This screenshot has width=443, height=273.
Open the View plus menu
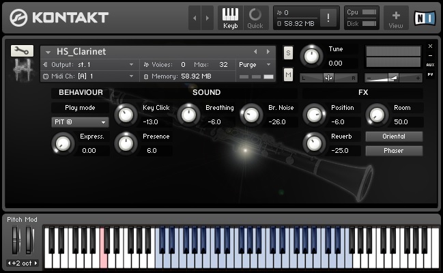[x=396, y=18]
